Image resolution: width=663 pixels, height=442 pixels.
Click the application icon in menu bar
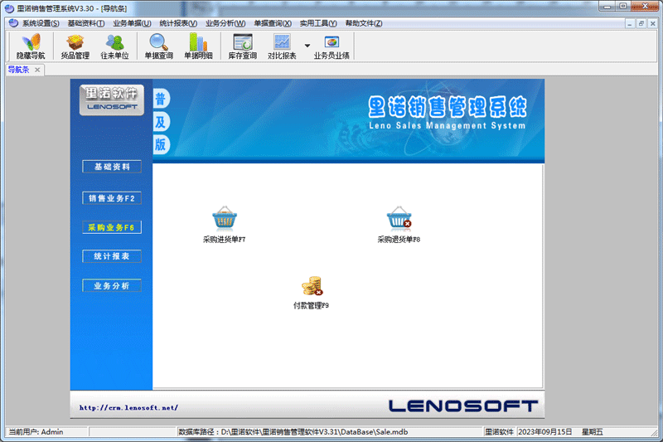pos(13,23)
